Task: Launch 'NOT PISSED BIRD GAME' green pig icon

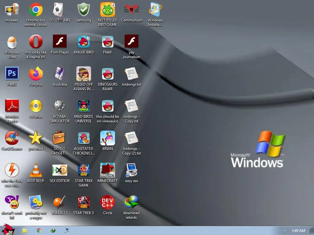Action: coord(108,9)
